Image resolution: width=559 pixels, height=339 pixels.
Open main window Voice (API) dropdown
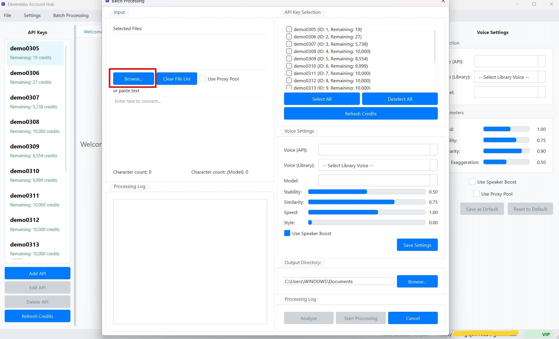point(510,61)
